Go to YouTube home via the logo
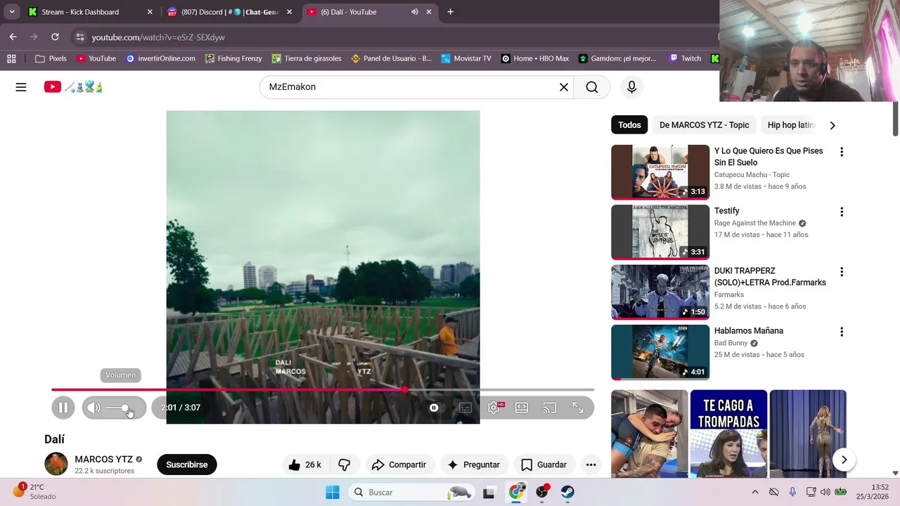900x506 pixels. click(x=73, y=87)
